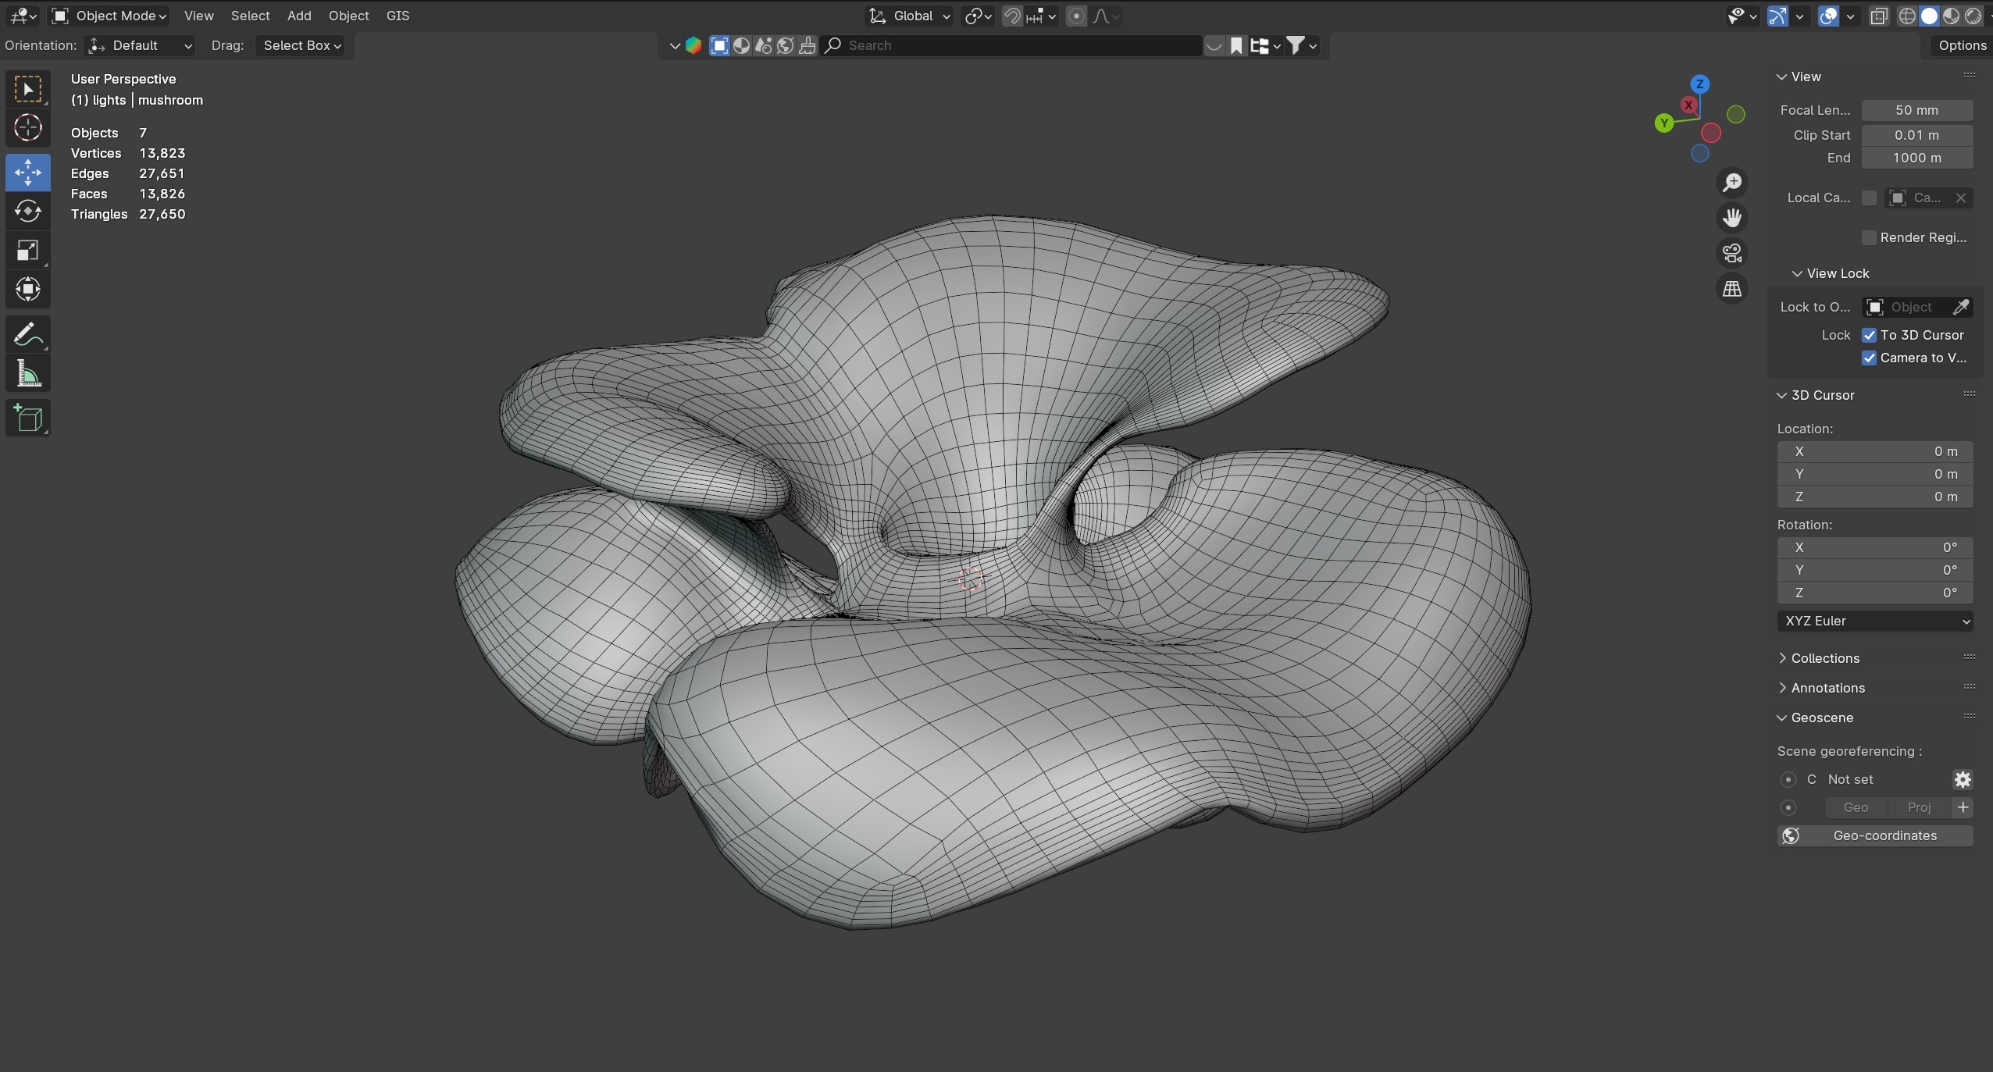
Task: Activate the Scale tool
Action: [x=28, y=251]
